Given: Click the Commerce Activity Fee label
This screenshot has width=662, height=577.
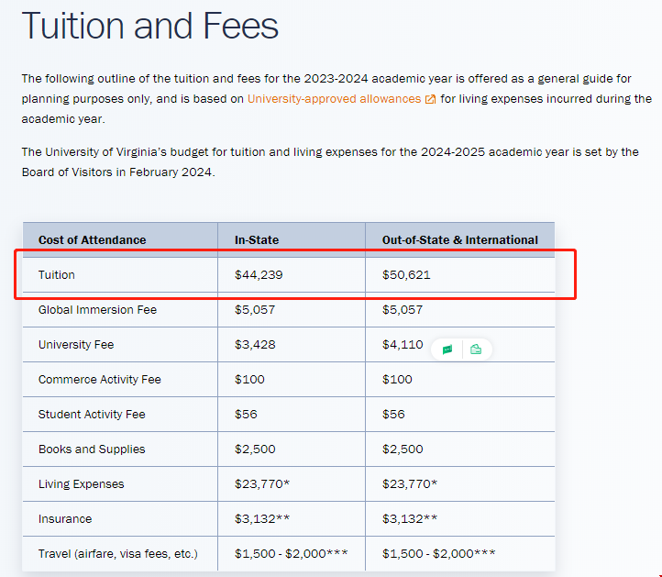Looking at the screenshot, I should click(x=99, y=379).
